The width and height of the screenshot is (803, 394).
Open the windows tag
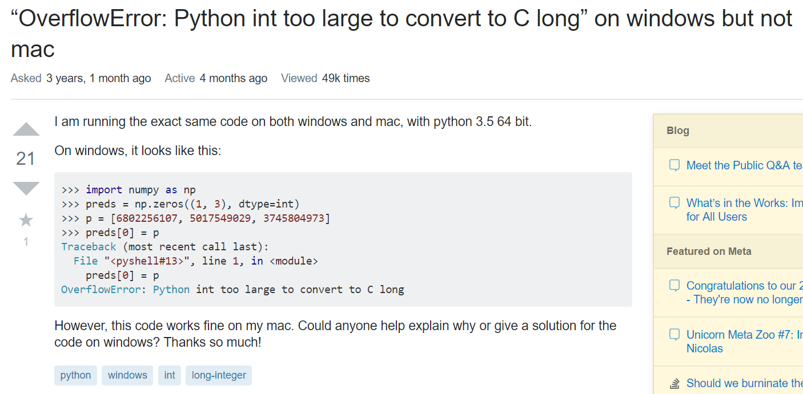(x=127, y=375)
